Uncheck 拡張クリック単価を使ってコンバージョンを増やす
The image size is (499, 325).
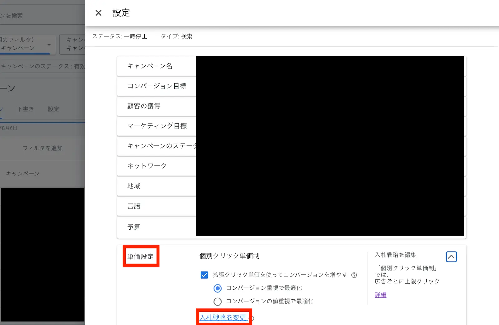(x=204, y=275)
